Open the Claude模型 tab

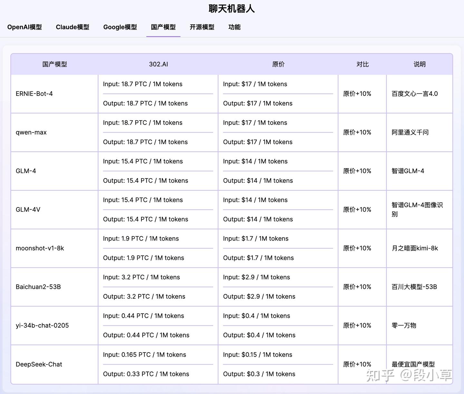coord(72,27)
